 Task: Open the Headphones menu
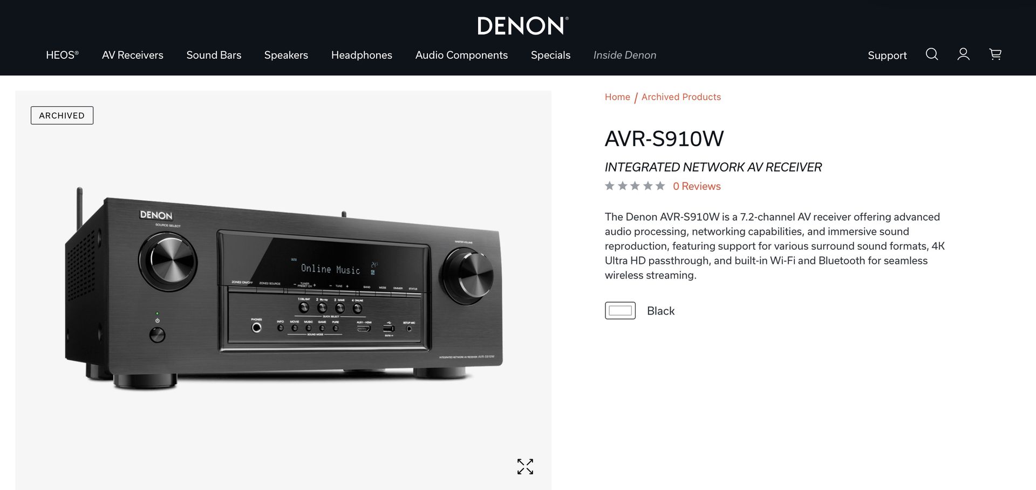(x=362, y=55)
